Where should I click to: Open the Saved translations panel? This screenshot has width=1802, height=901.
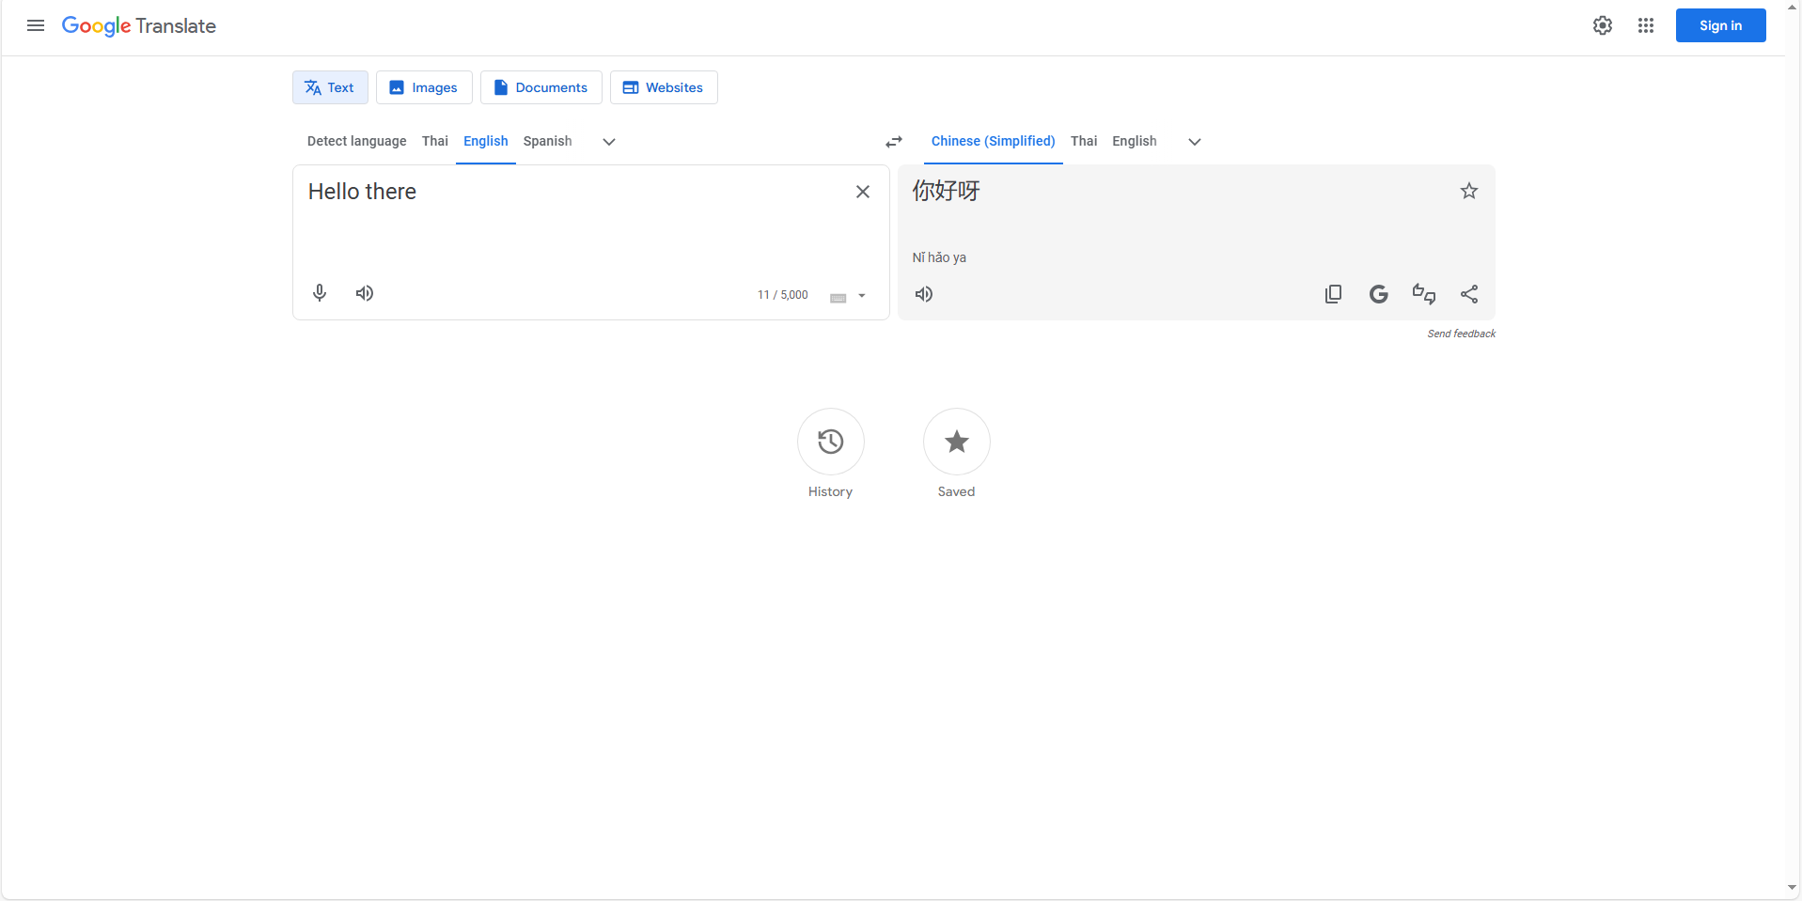point(956,442)
